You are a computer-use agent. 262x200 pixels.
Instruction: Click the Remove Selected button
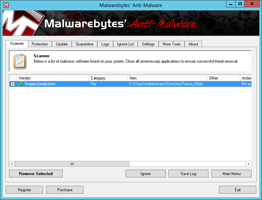36,174
